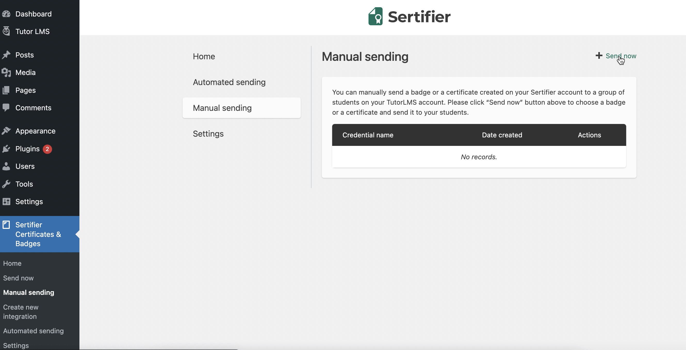This screenshot has width=686, height=350.
Task: Click the Plugins icon in sidebar
Action: pyautogui.click(x=6, y=149)
